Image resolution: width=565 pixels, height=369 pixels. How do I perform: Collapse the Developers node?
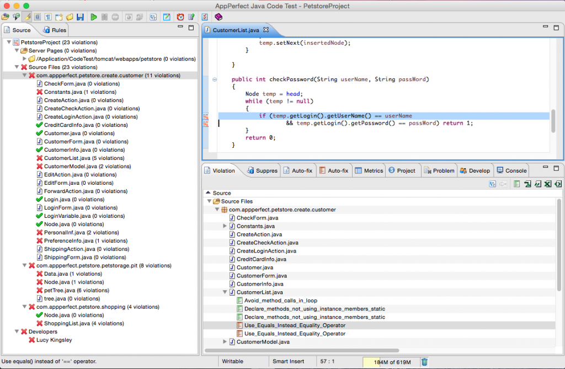[17, 331]
